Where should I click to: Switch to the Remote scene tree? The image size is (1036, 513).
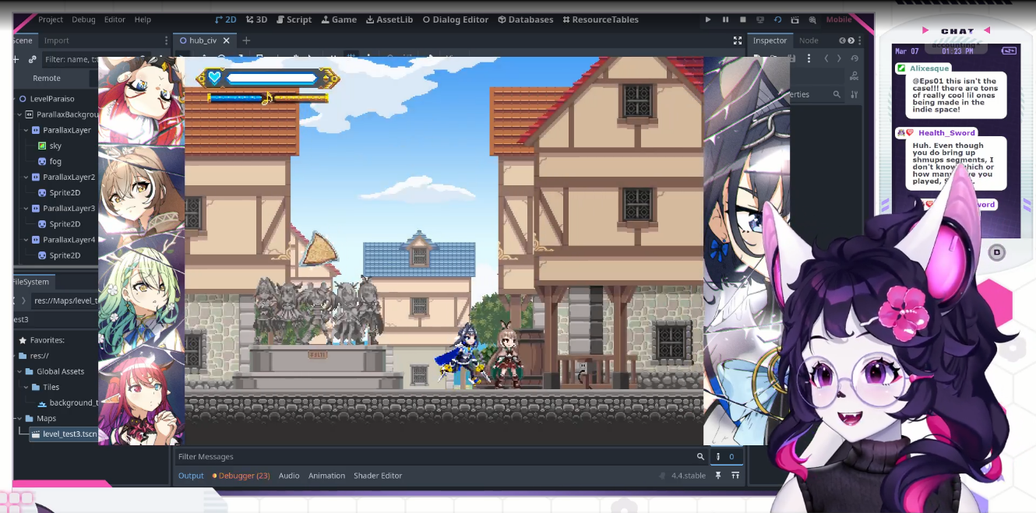coord(47,78)
